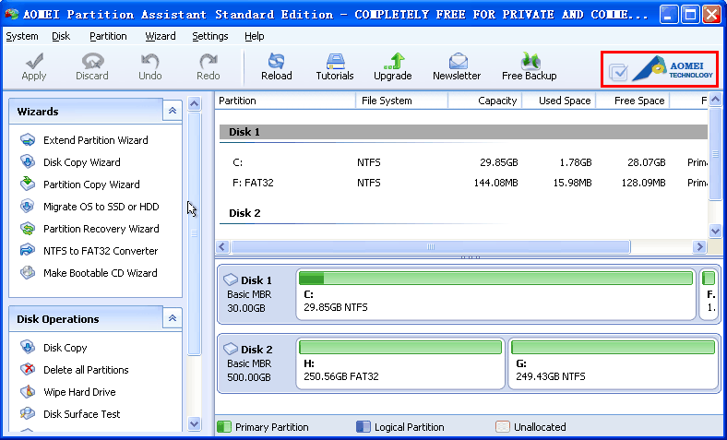The width and height of the screenshot is (727, 440).
Task: Sort by the Free Space column header
Action: (x=633, y=101)
